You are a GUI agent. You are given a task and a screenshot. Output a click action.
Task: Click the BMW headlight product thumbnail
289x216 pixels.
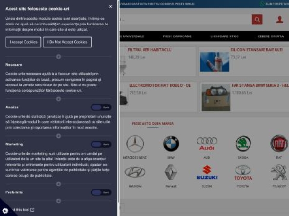coord(216,97)
